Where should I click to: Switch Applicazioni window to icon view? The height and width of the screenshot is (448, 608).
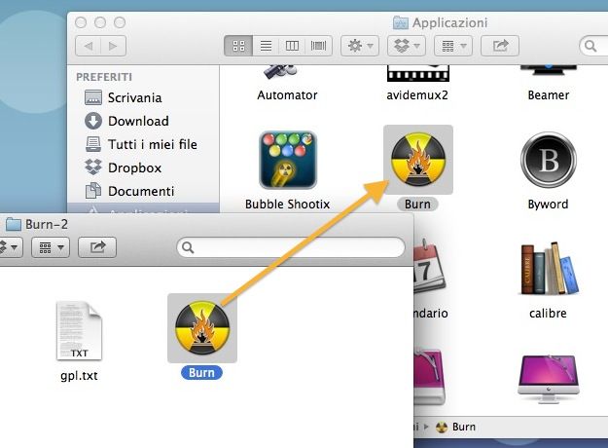(238, 46)
